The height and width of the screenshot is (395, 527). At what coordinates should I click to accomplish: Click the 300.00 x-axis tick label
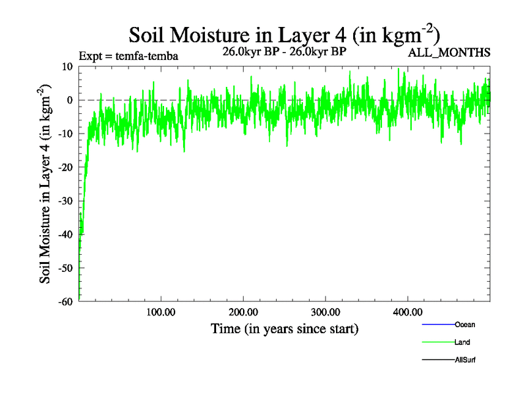[x=325, y=311]
